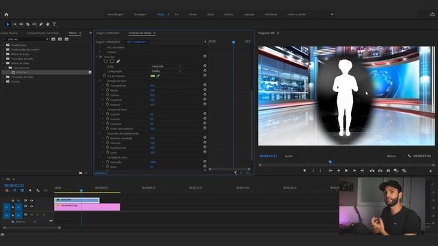Click the mask color green swatch

click(153, 76)
